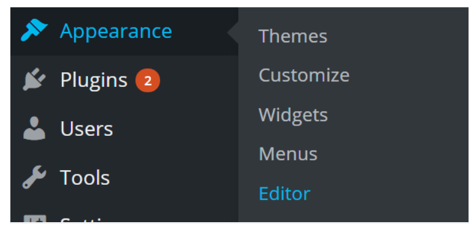Choose Customize from the Appearance submenu
The height and width of the screenshot is (232, 474).
[x=304, y=75]
